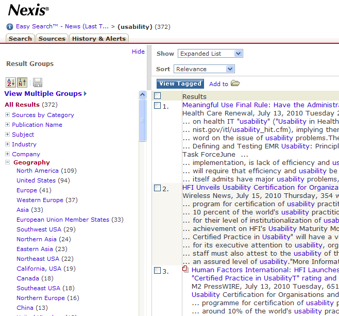339x316 pixels.
Task: Click the PDF document icon on result 3
Action: (186, 270)
